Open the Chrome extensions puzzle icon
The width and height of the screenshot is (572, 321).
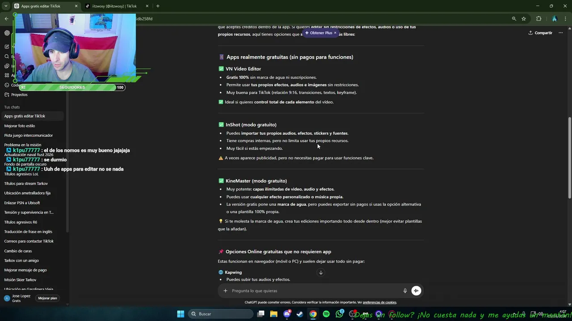tap(538, 19)
